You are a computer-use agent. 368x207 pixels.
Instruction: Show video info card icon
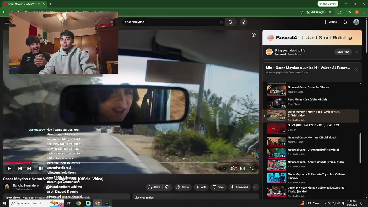pyautogui.click(x=254, y=35)
